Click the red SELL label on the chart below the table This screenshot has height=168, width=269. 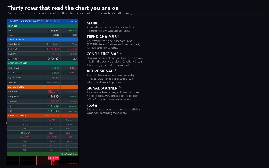point(53,158)
